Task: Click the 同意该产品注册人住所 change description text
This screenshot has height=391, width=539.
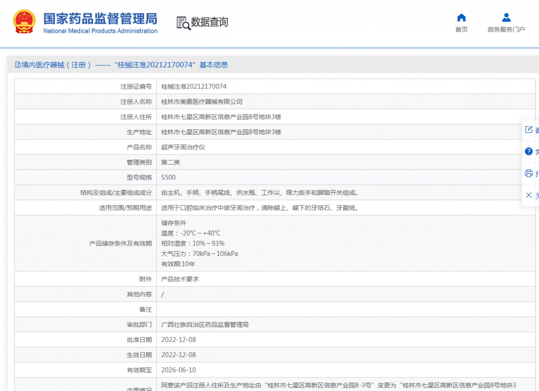Action: pos(339,385)
